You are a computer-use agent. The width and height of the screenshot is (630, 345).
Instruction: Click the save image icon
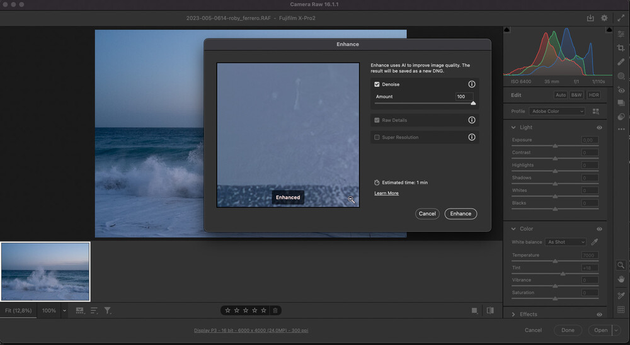[590, 18]
